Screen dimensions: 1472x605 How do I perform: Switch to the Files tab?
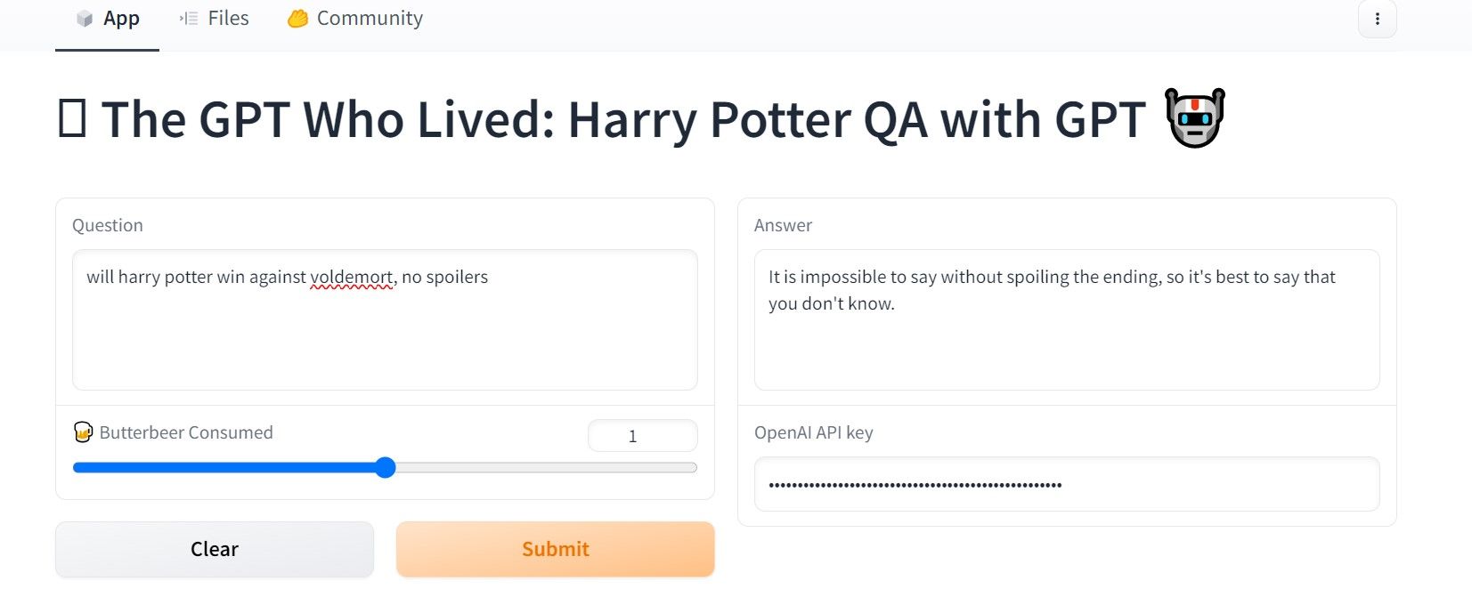click(215, 19)
